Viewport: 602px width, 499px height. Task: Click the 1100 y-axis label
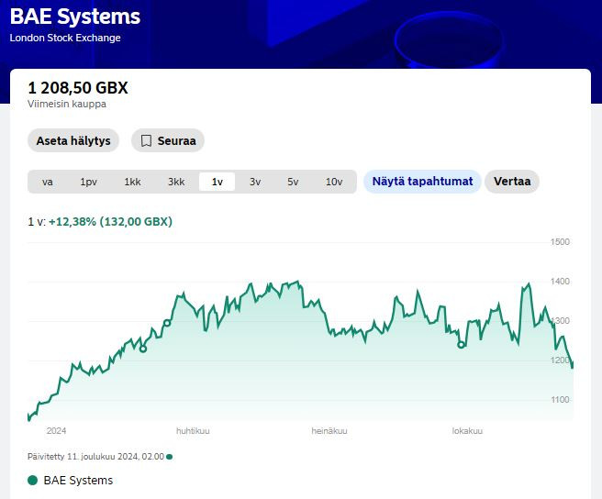click(560, 400)
